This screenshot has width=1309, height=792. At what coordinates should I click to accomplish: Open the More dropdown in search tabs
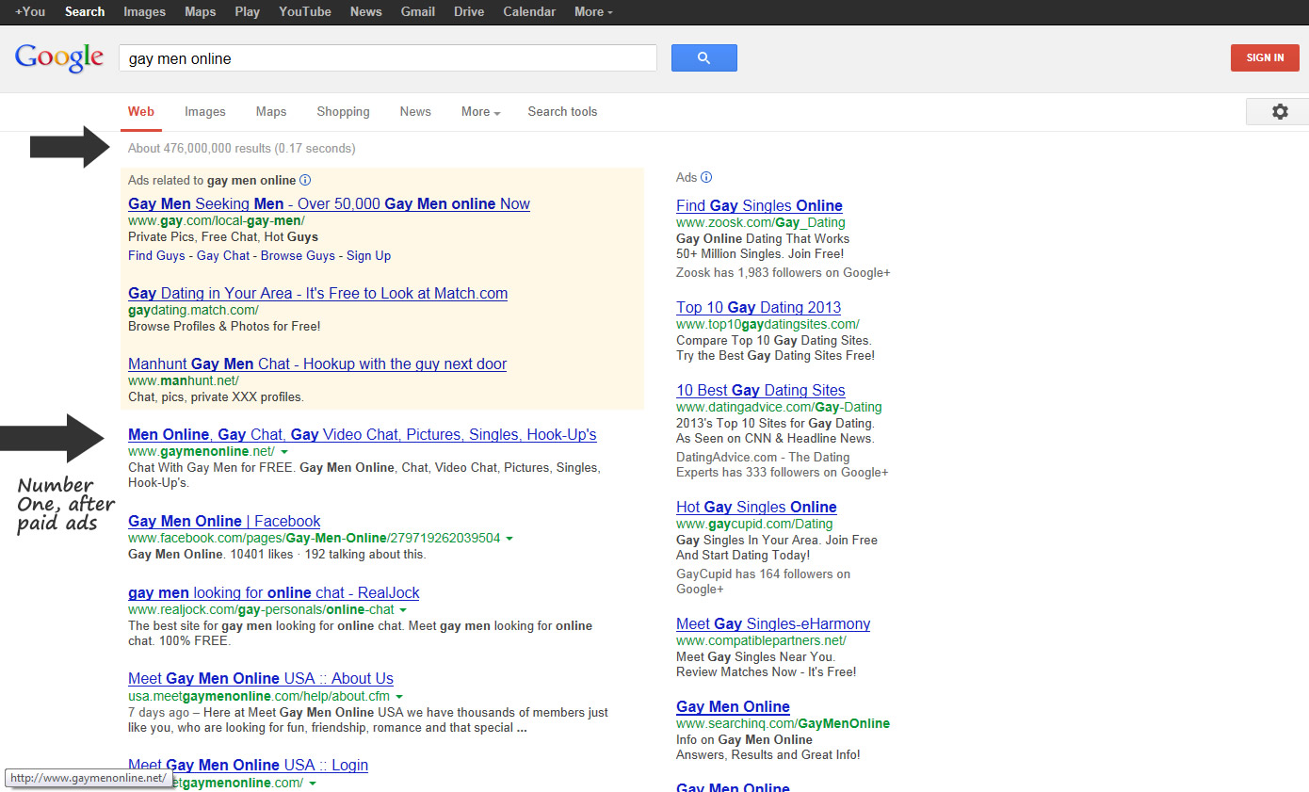click(480, 111)
